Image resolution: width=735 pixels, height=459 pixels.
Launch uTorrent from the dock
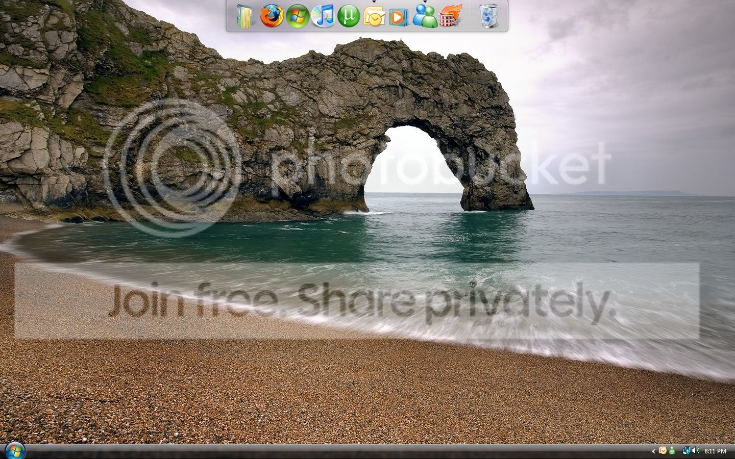[349, 16]
